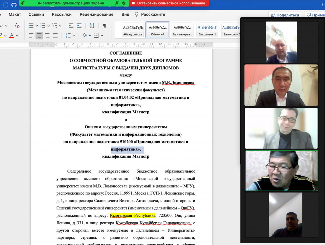Viewport: 325px width, 245px height.
Task: Click the print icon in title bar
Action: (14, 5)
